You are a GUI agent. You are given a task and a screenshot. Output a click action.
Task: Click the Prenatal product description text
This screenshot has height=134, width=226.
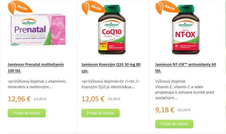point(37,84)
